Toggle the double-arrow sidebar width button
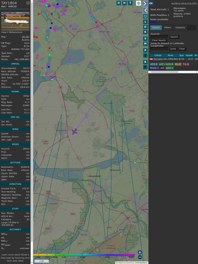Screen dimensions: 198x264 coord(151,3)
